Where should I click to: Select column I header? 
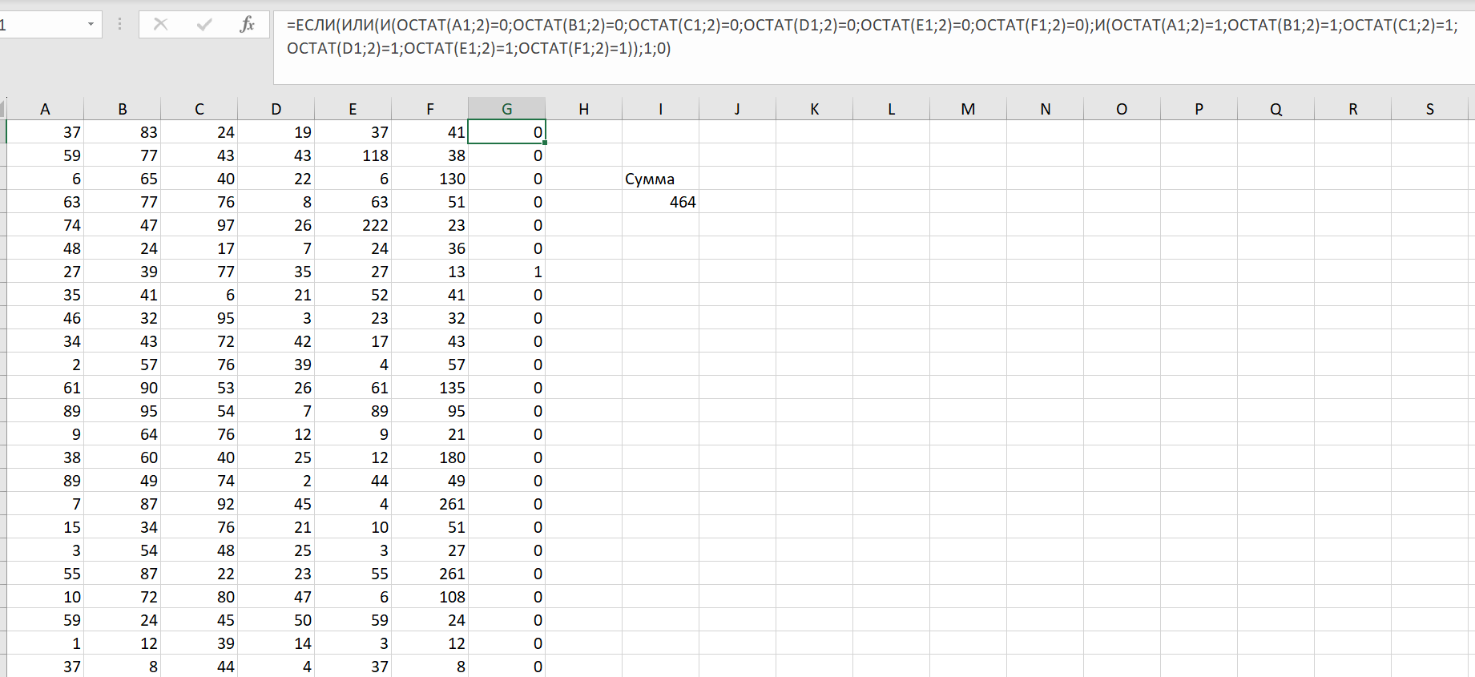(660, 109)
